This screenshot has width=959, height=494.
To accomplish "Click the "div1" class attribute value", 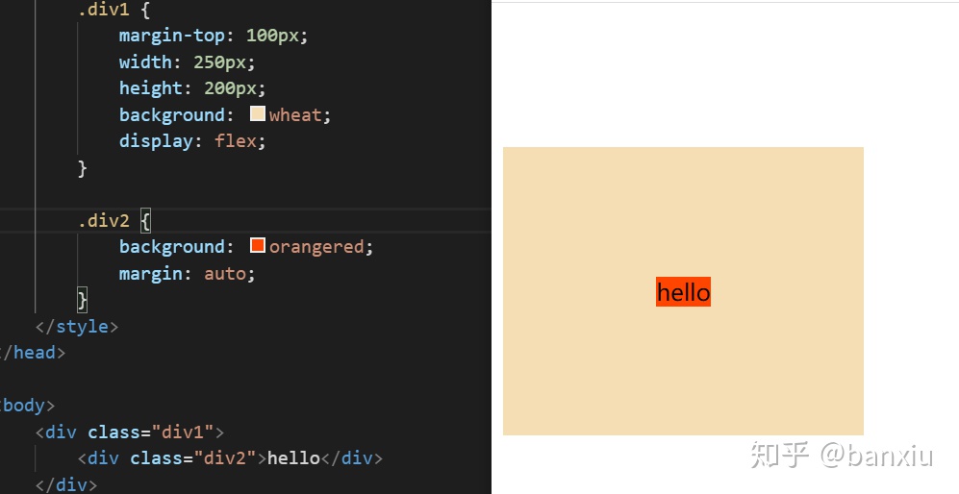I will coord(182,432).
